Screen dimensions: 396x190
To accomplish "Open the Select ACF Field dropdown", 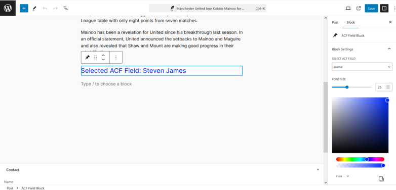I will click(362, 67).
